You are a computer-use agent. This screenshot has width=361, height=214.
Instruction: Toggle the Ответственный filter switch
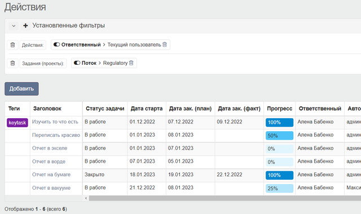pyautogui.click(x=56, y=44)
